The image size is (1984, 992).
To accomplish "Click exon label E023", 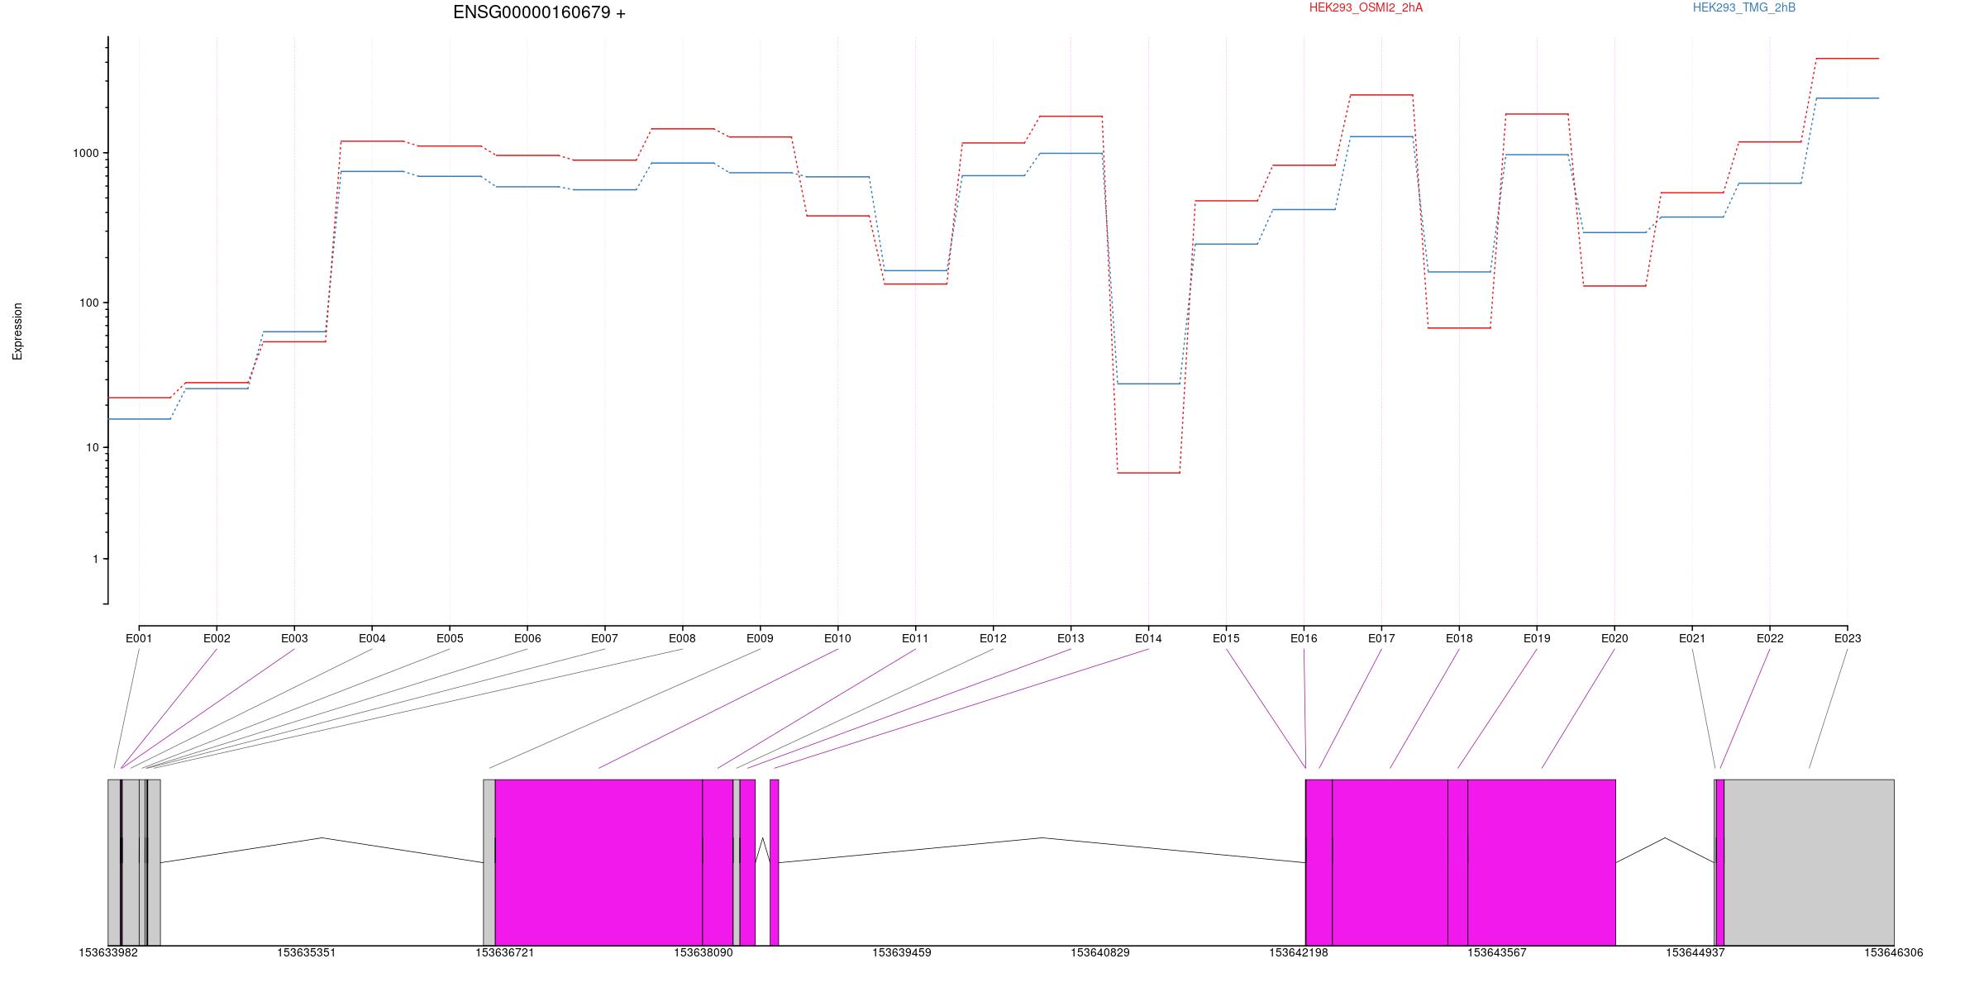I will pos(1848,638).
